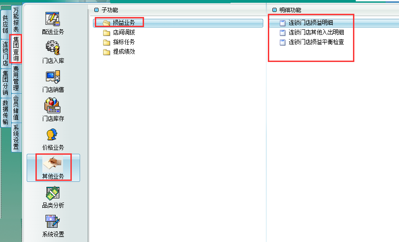Click the 品类分析 label text
399x242 pixels.
53,205
